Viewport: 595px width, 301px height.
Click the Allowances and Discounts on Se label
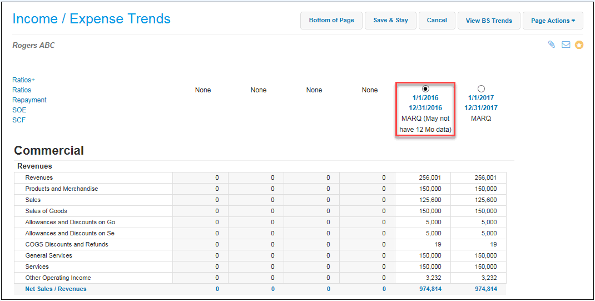click(x=70, y=233)
